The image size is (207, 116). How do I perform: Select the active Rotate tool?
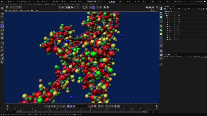[2, 26]
